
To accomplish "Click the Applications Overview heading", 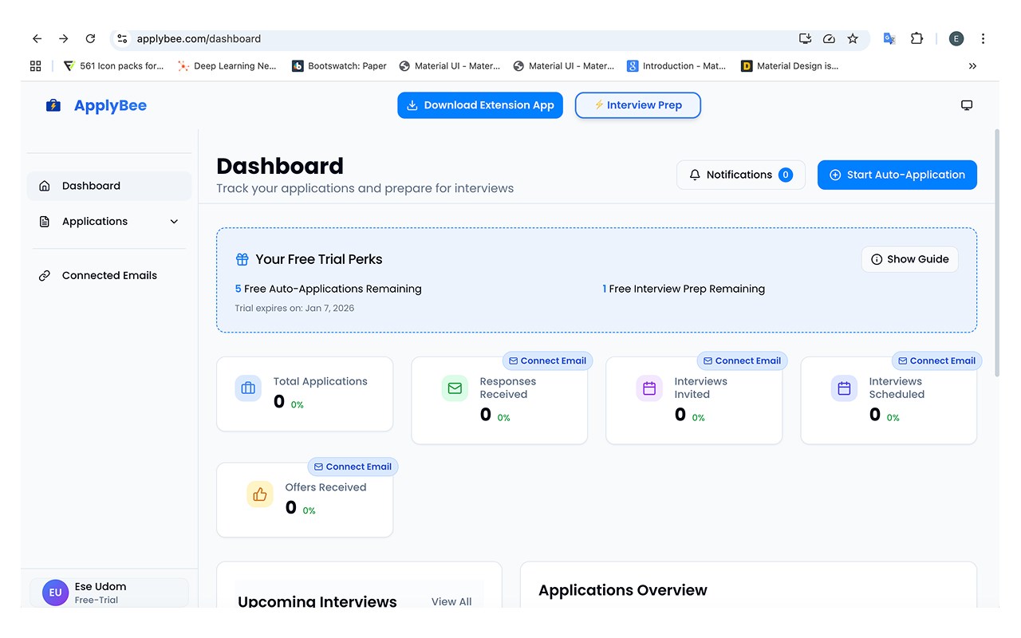I will click(623, 590).
